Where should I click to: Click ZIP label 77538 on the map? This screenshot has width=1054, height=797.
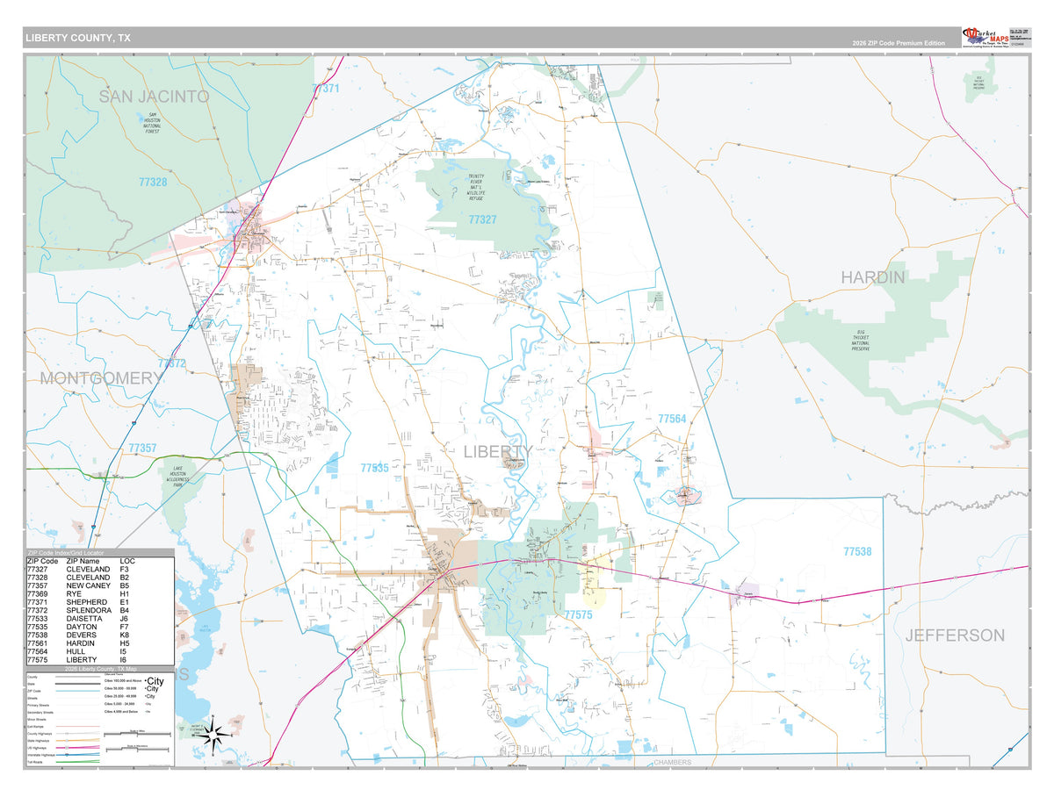857,552
